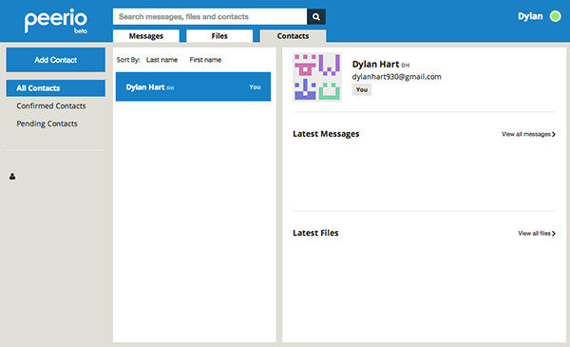Click the person icon in the sidebar
This screenshot has height=347, width=570.
[x=12, y=177]
